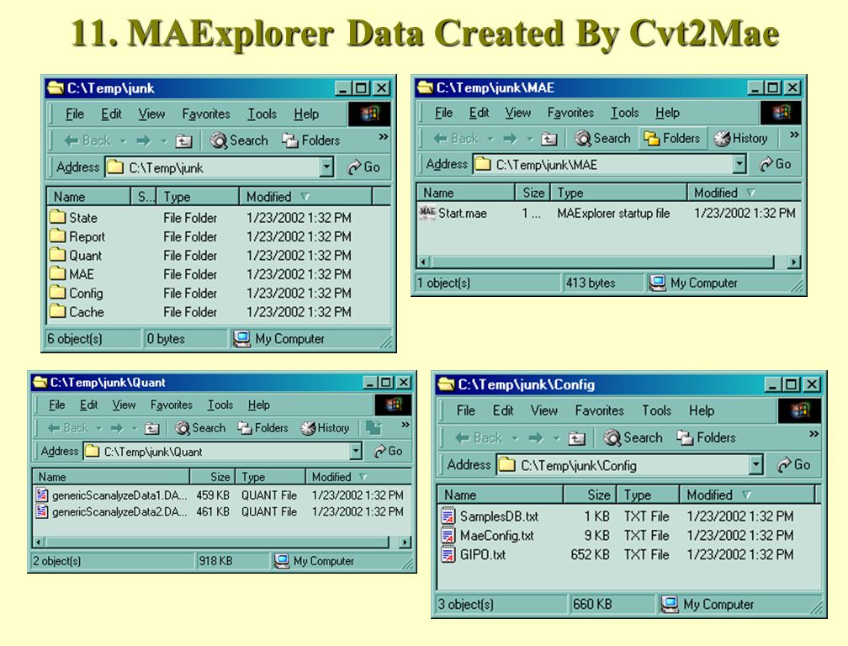Click Search in the MAE window toolbar

pyautogui.click(x=602, y=139)
